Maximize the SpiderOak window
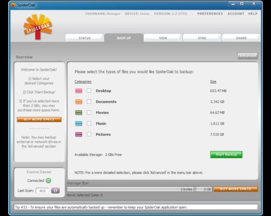271x216 pixels. [x=242, y=4]
